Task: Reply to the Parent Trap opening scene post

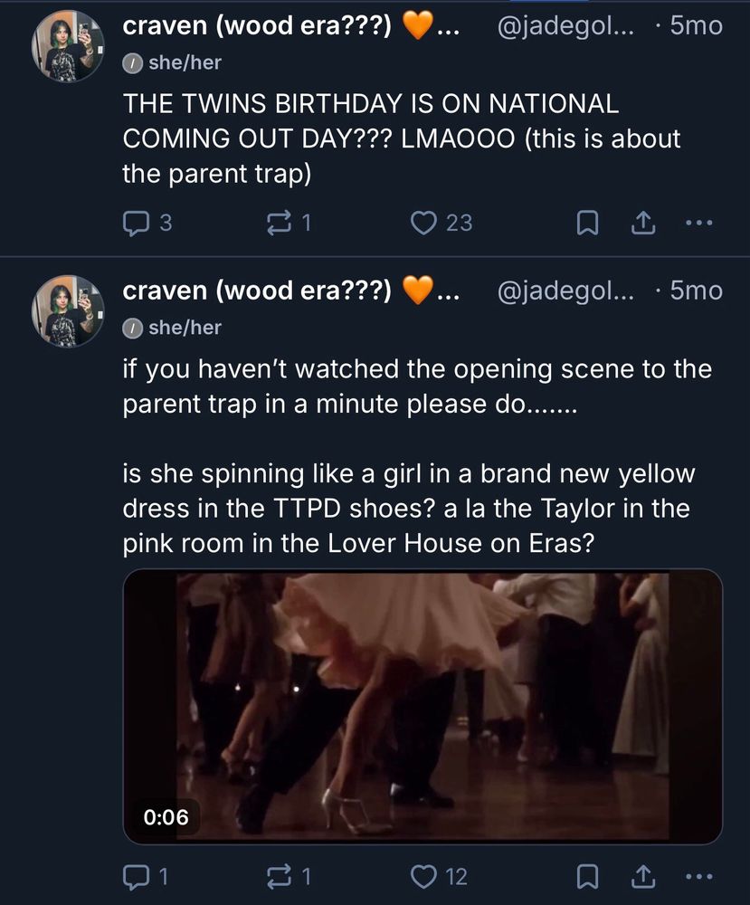Action: (136, 875)
